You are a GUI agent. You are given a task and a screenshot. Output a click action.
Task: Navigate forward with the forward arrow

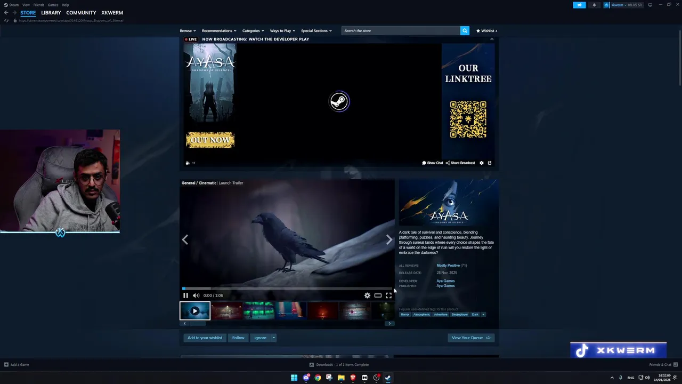pos(14,13)
